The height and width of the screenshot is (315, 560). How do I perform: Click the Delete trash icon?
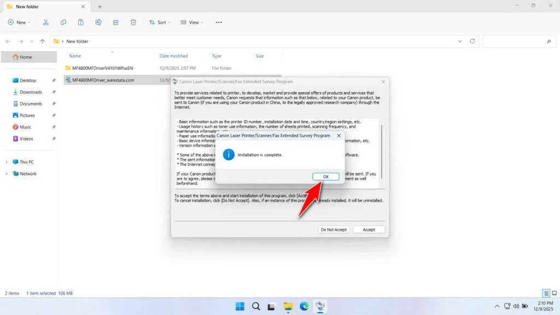click(133, 22)
